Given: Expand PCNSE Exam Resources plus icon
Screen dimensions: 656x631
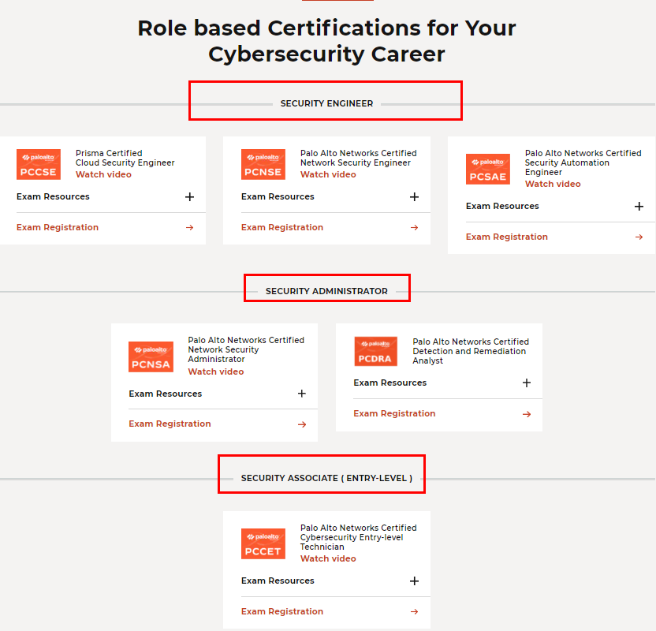Looking at the screenshot, I should point(414,196).
